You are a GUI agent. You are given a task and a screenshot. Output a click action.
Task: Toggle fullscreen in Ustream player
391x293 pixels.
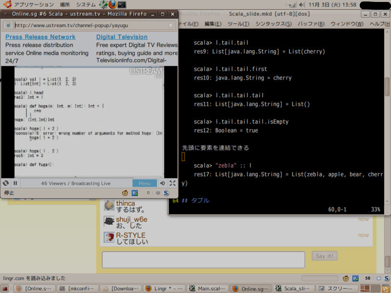coord(173,183)
